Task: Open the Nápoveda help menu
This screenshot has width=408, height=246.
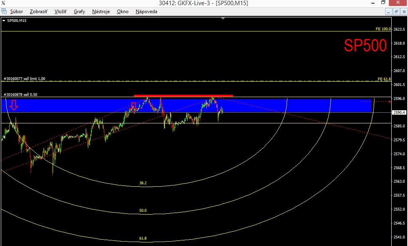Action: pos(146,12)
